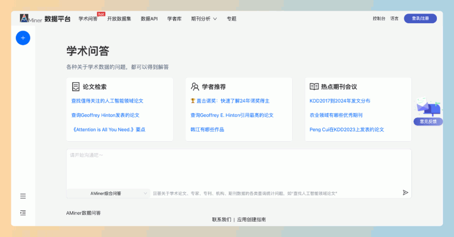Click 联系我们 footer link

[221, 219]
